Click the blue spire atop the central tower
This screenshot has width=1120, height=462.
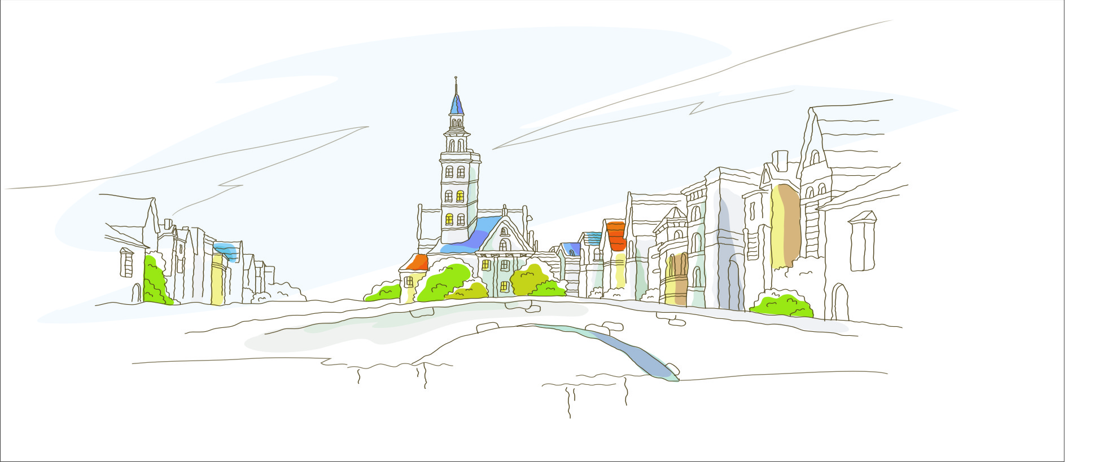[x=456, y=105]
